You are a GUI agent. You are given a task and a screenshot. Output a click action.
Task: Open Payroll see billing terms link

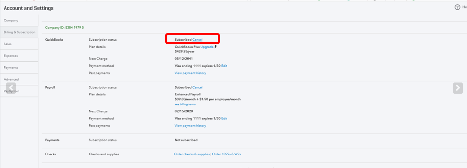click(x=185, y=104)
